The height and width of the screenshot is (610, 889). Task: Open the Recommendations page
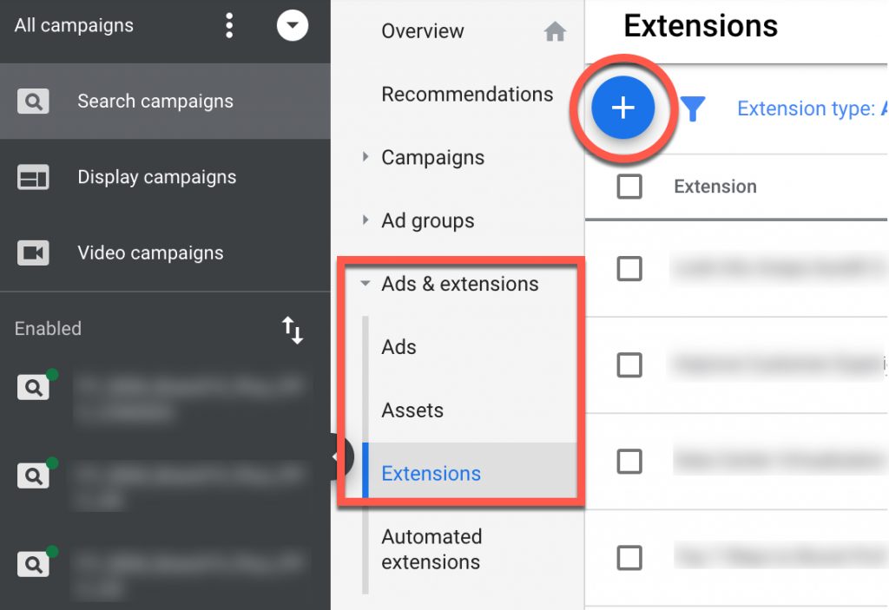click(x=467, y=94)
